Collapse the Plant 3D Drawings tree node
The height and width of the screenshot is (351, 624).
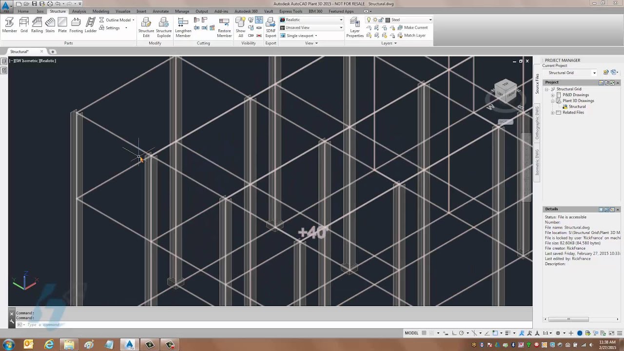553,101
